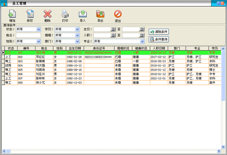
Task: Sort by the 性别 column header
Action: click(x=59, y=48)
